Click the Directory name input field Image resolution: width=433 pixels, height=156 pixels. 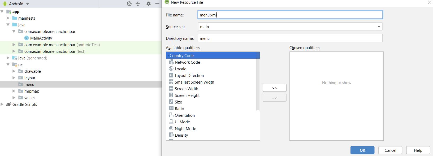tap(290, 38)
